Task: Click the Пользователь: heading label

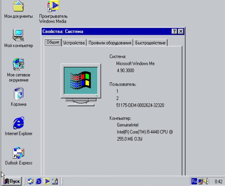Action: coord(123,84)
